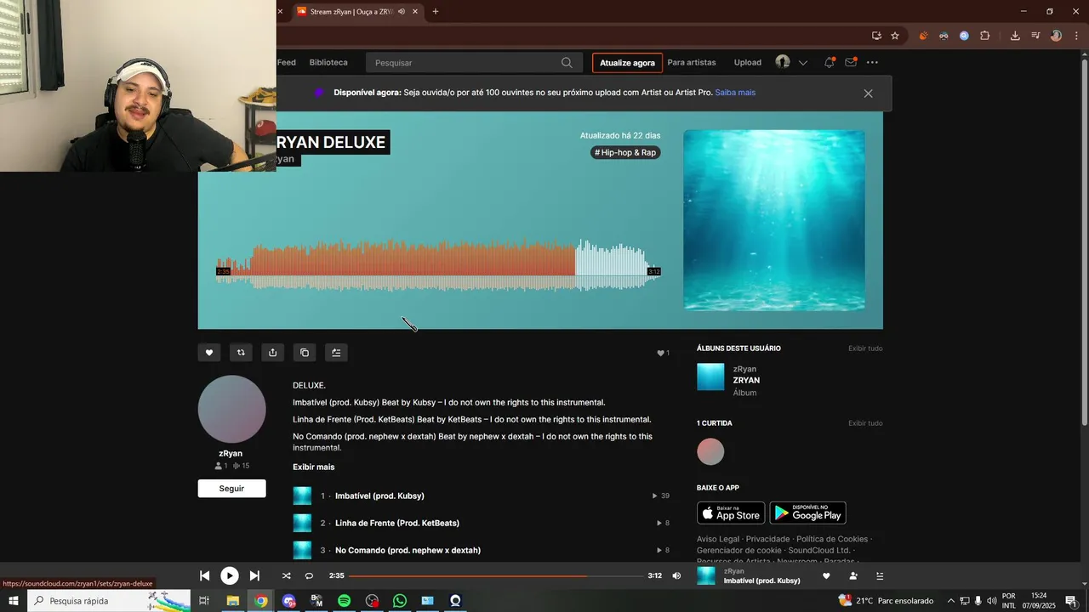The image size is (1089, 612).
Task: Open the Windows Task View button
Action: point(204,601)
